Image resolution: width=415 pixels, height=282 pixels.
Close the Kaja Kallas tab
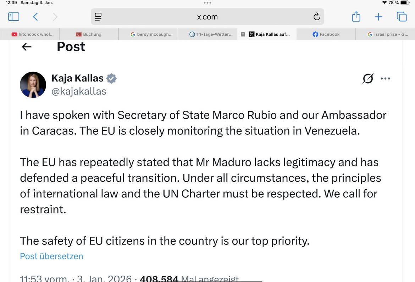coord(243,34)
